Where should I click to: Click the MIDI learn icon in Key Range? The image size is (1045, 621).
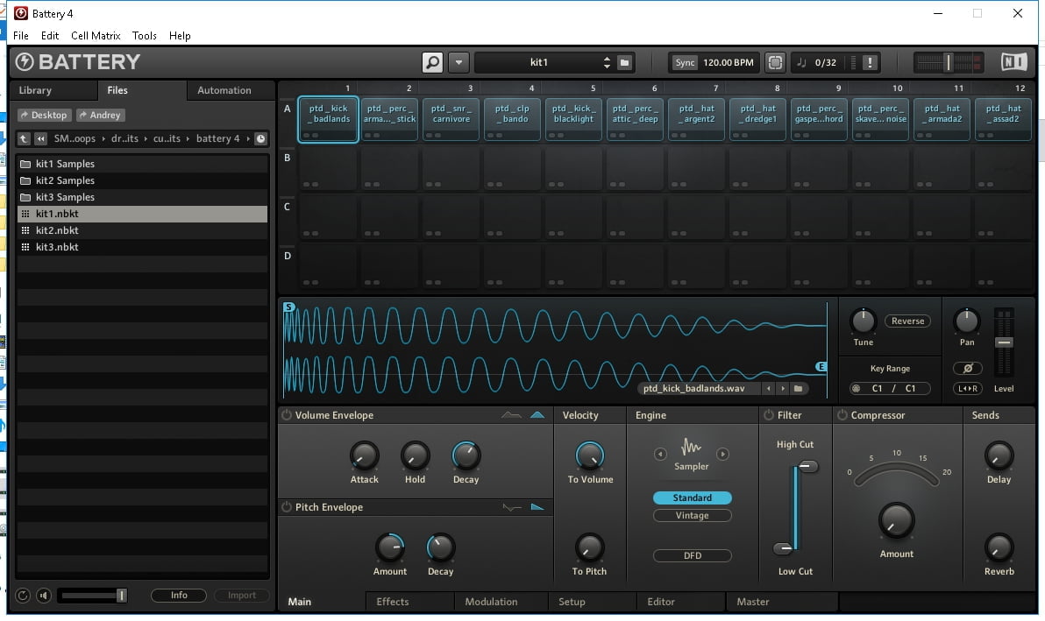pyautogui.click(x=857, y=389)
